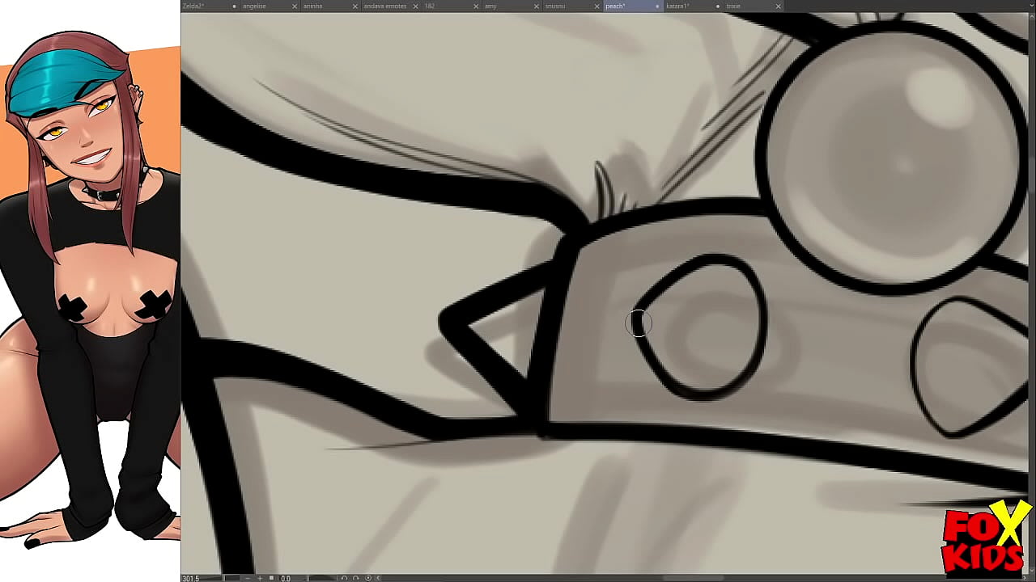Close the 182 tab
This screenshot has width=1036, height=582.
[476, 6]
